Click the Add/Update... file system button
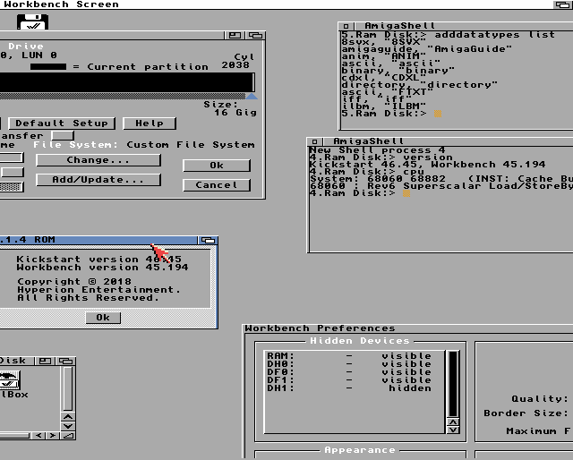 tap(98, 180)
